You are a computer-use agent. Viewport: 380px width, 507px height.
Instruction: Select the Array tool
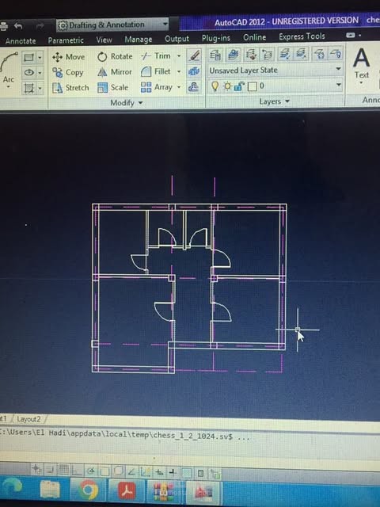coord(157,87)
